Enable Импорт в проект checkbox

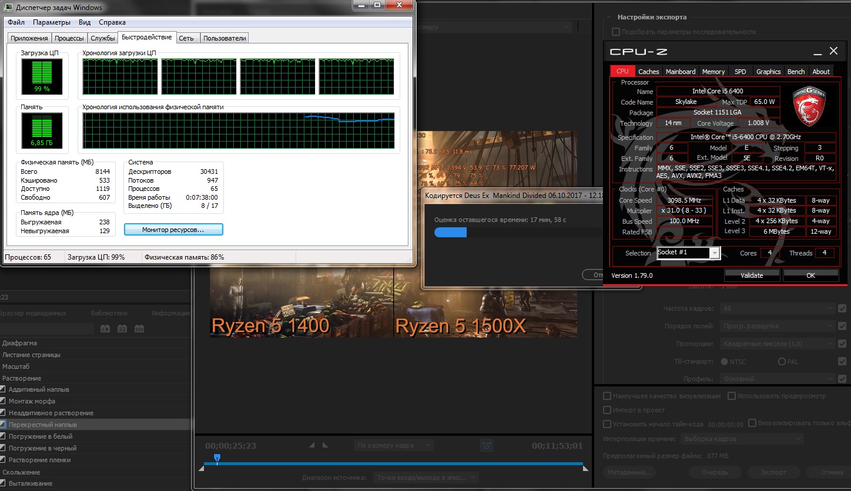tap(608, 410)
